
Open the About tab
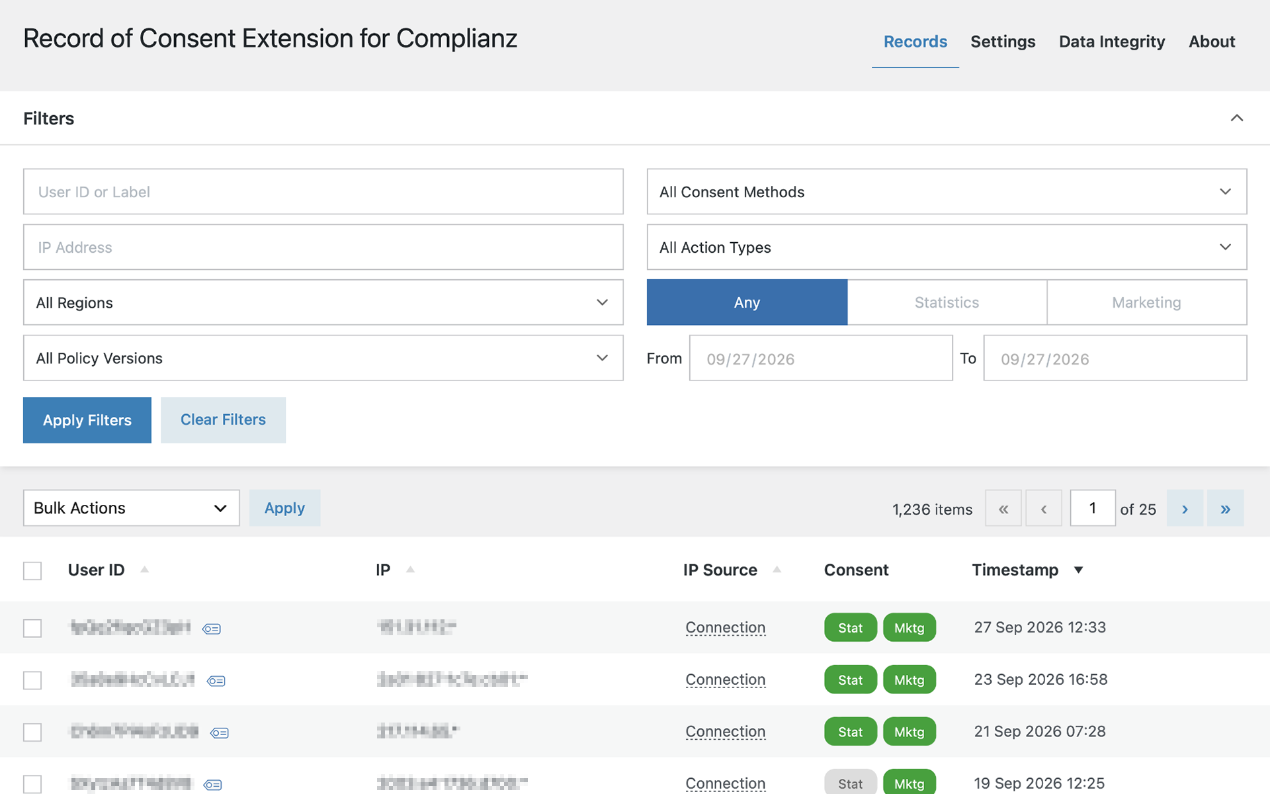click(1212, 42)
